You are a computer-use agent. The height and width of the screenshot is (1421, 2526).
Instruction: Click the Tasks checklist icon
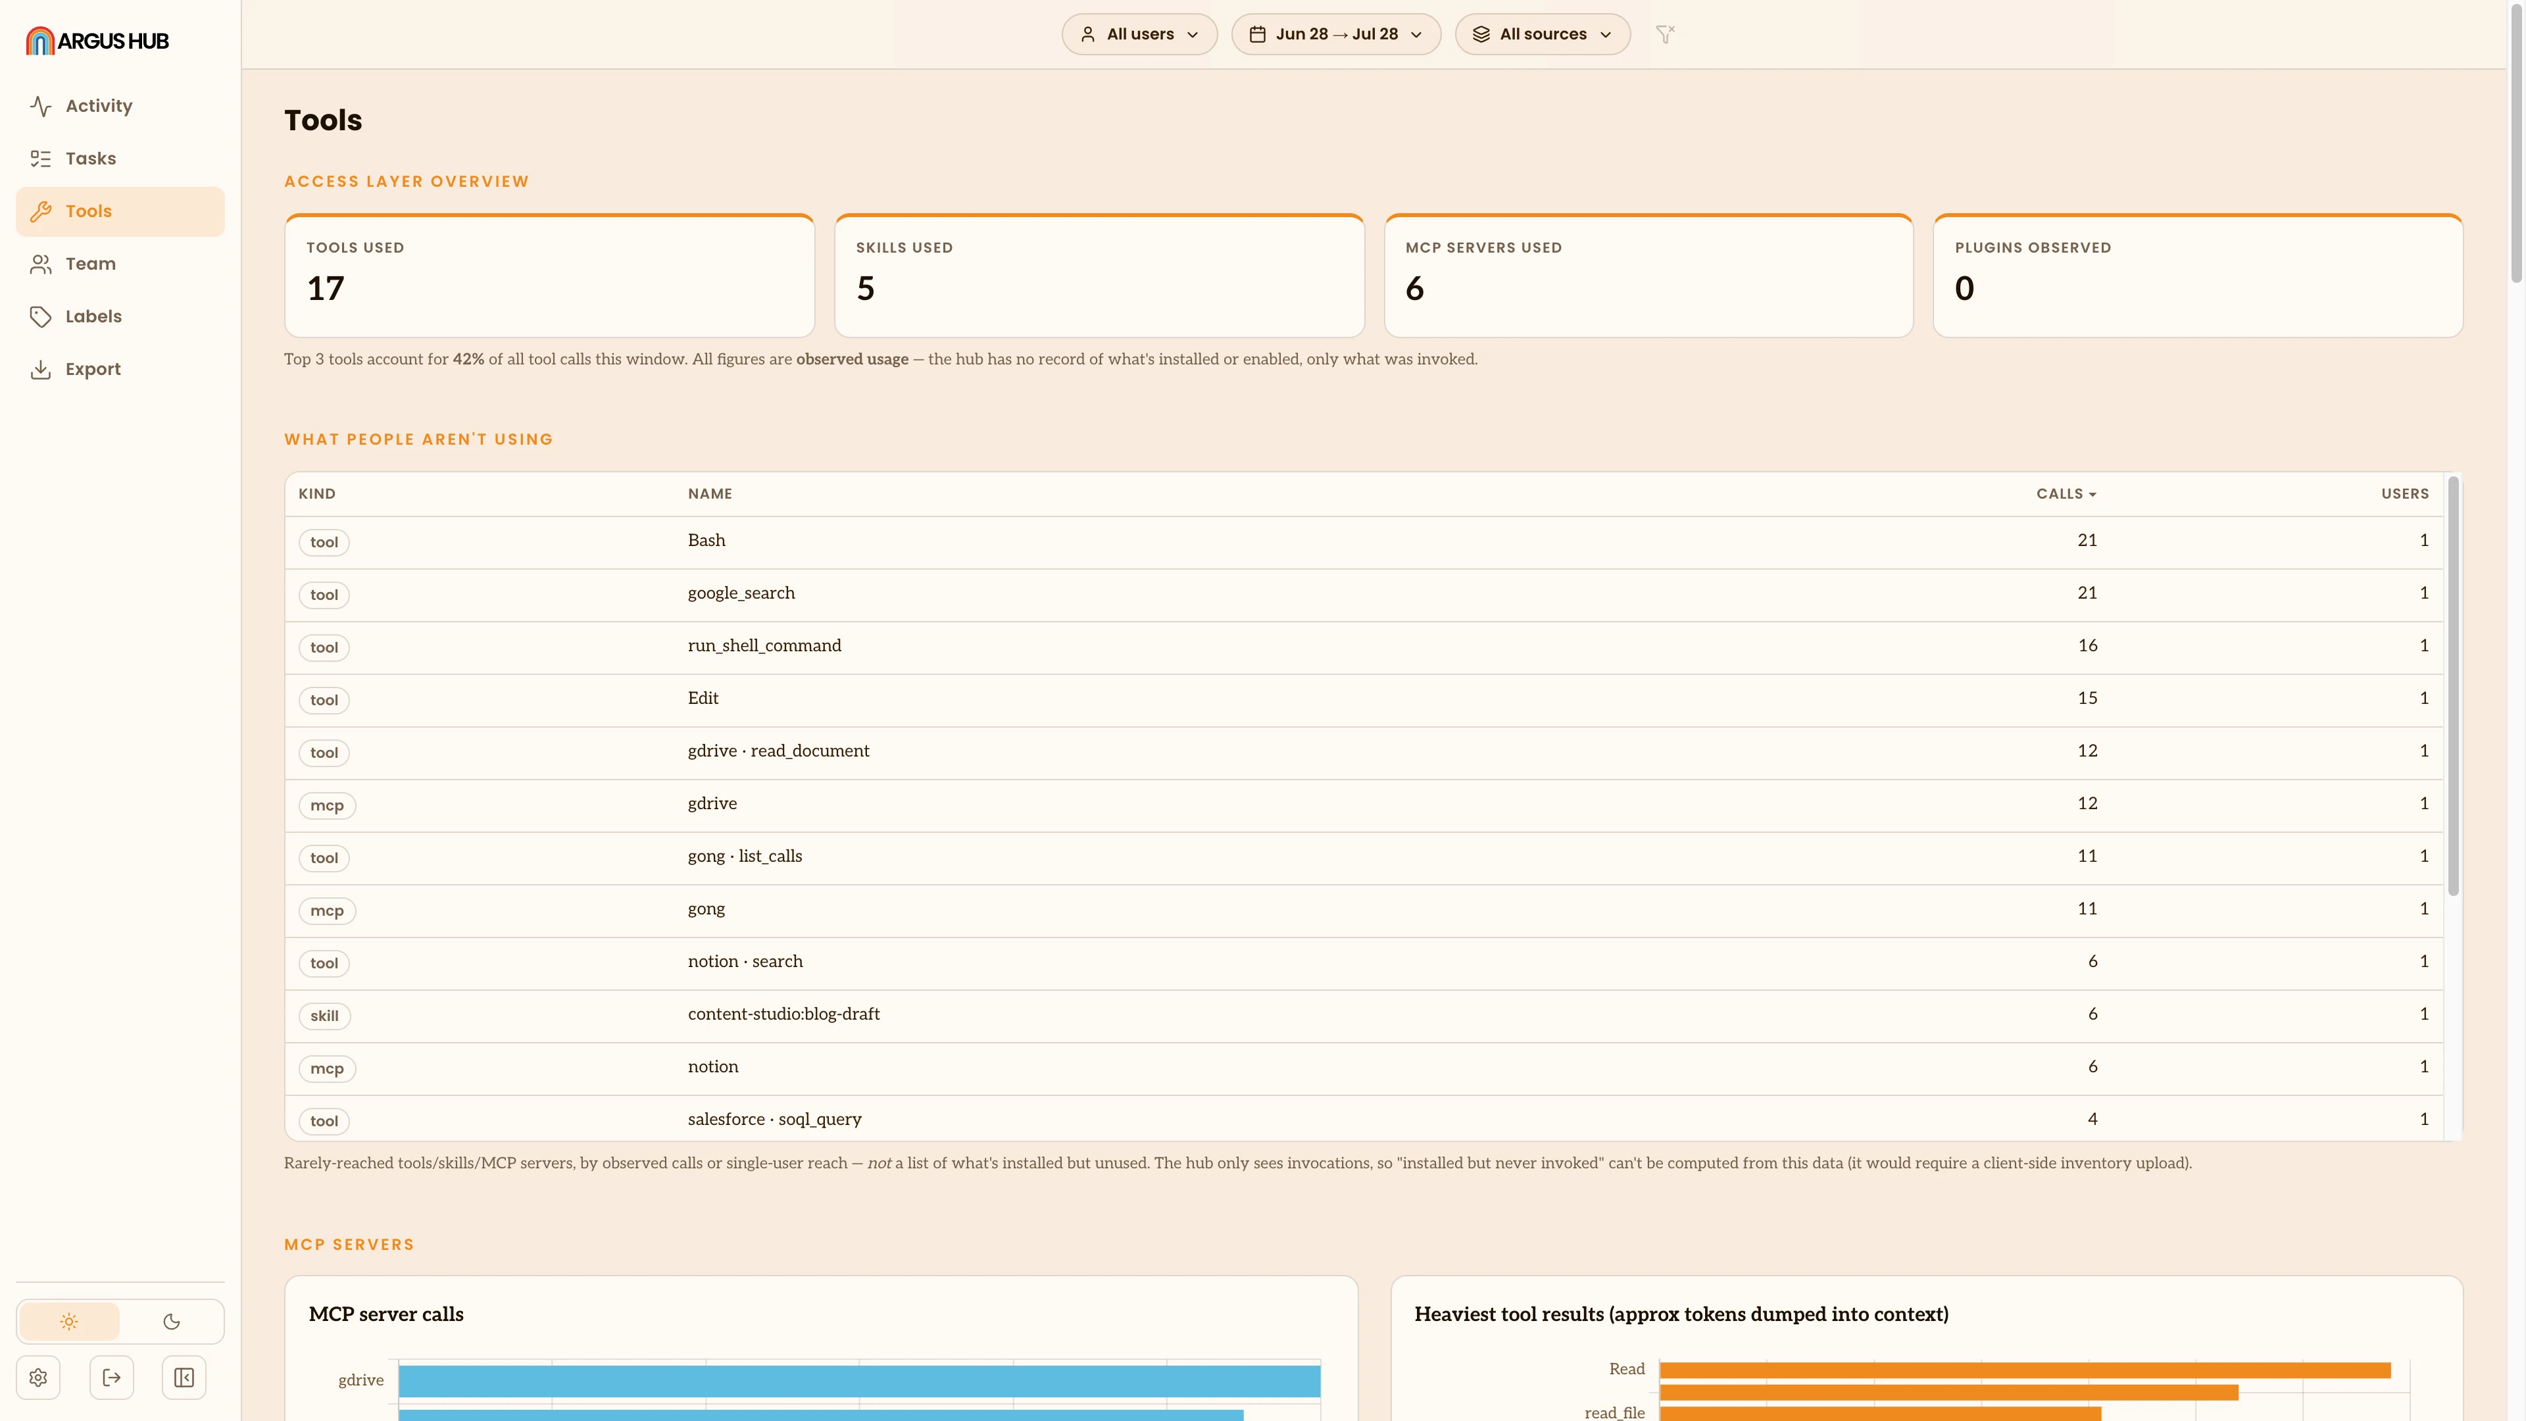[x=40, y=159]
